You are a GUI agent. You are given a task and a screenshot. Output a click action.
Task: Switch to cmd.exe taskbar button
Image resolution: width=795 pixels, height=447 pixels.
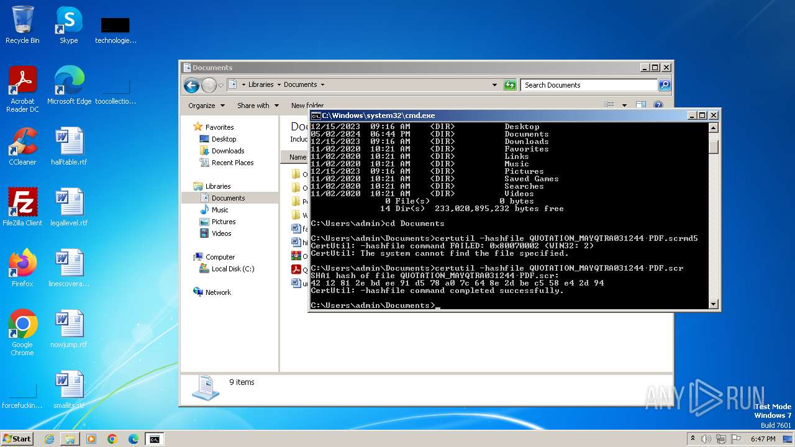154,439
